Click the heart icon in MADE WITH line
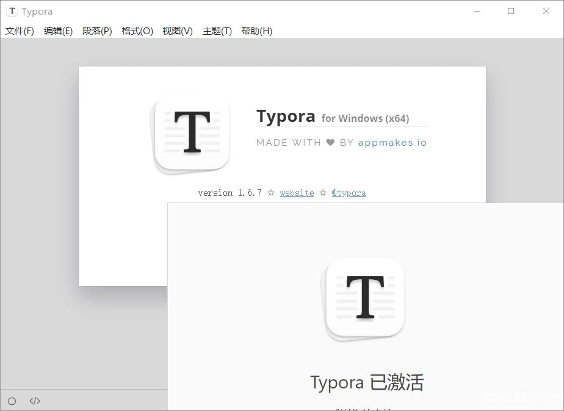Screen dimensions: 564x411 click(330, 142)
